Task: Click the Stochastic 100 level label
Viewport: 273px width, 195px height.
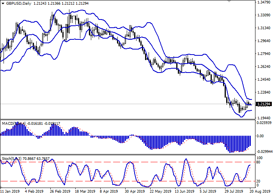Action: 259,157
